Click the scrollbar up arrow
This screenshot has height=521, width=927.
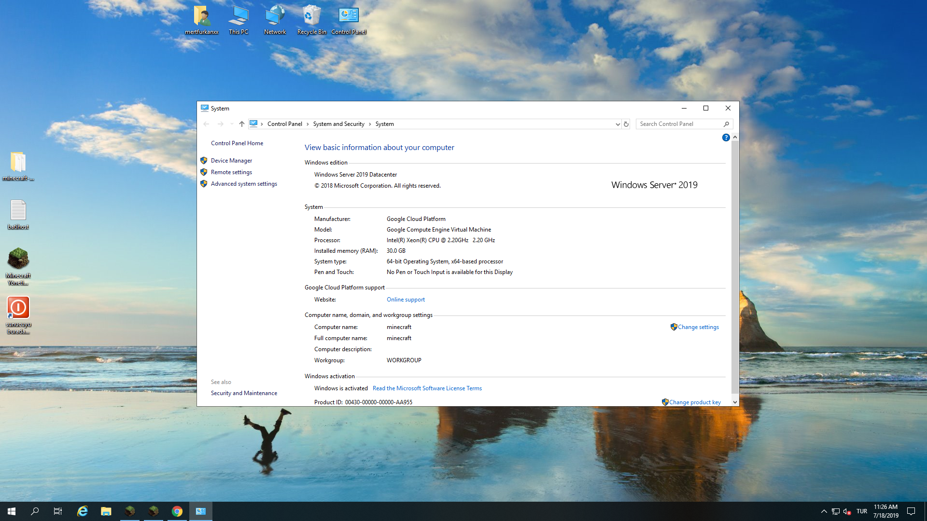tap(735, 137)
